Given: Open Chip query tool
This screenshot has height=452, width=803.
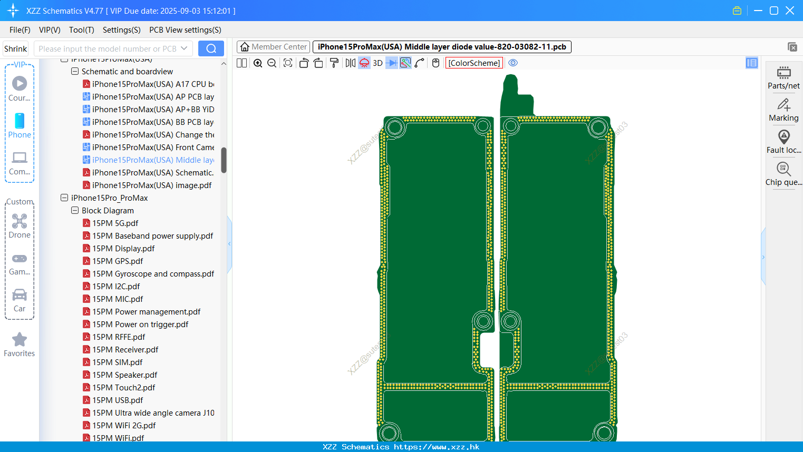Looking at the screenshot, I should [783, 174].
